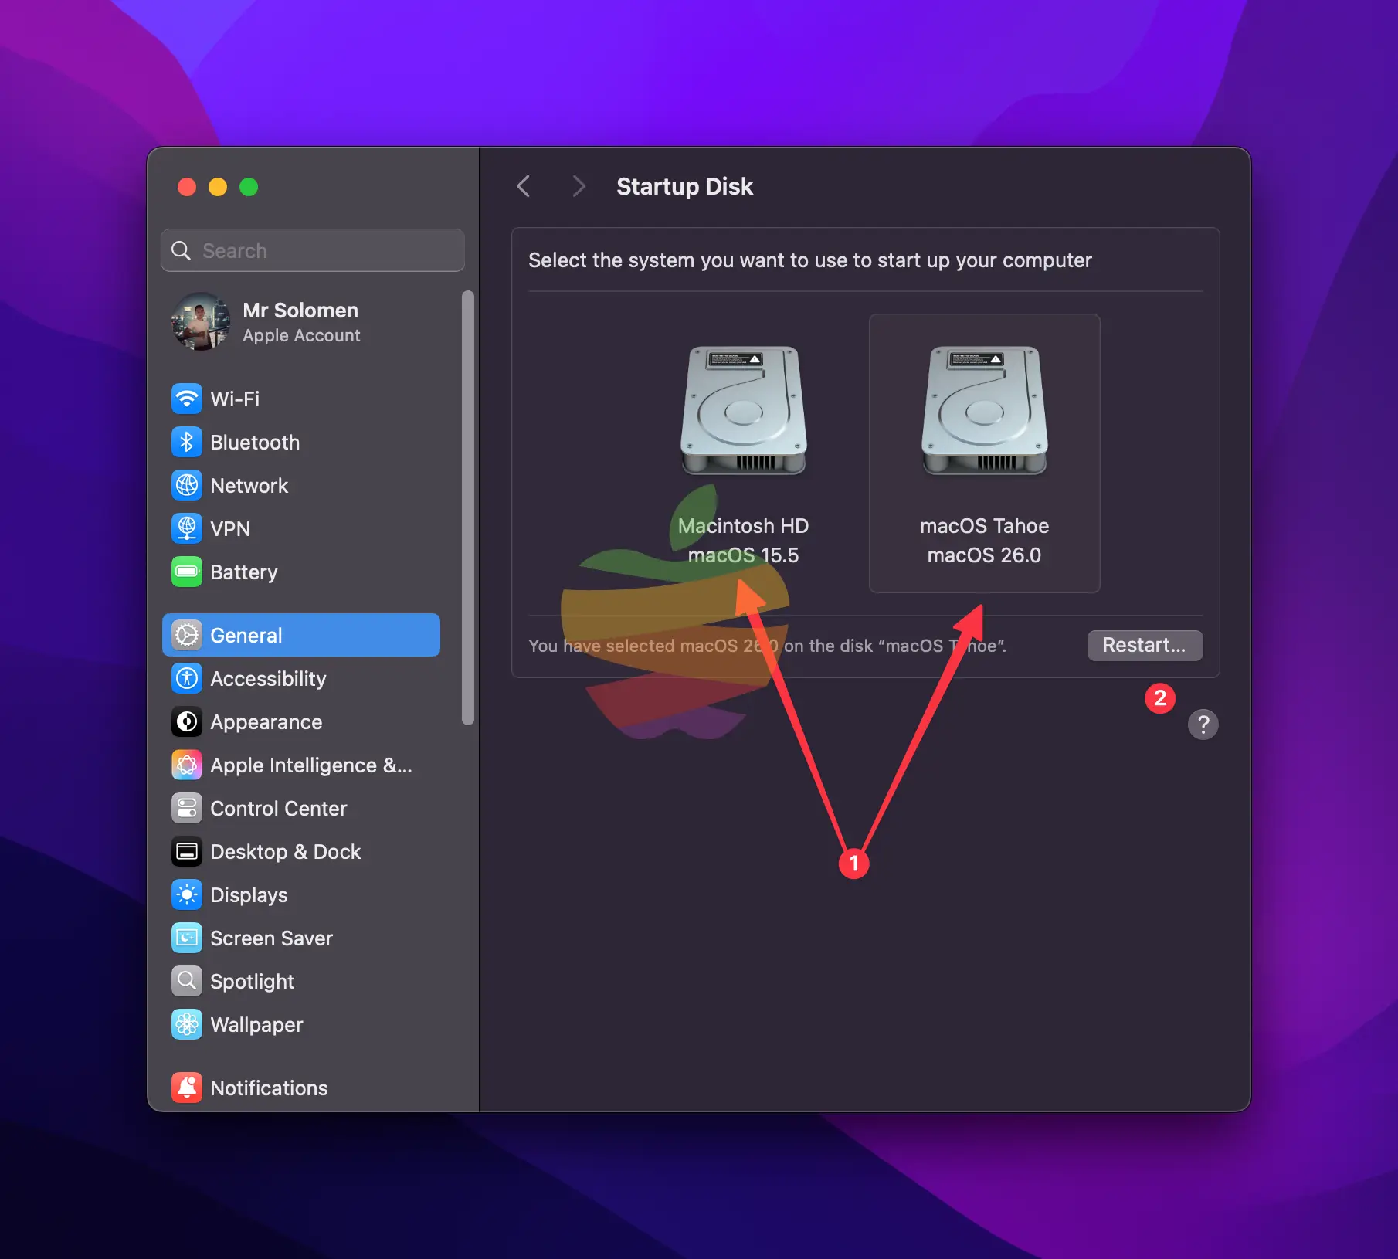Open VPN settings label
1398x1259 pixels.
point(230,529)
